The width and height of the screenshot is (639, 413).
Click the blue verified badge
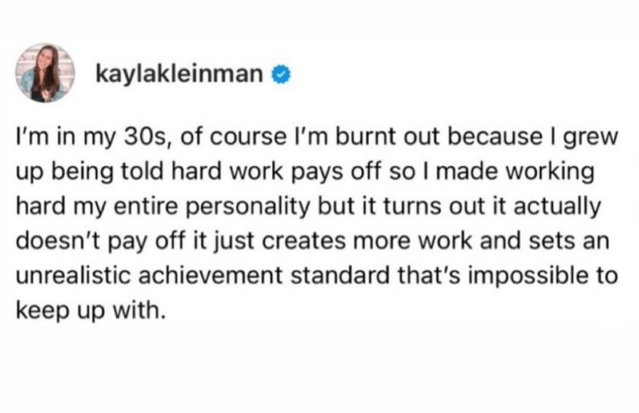281,75
